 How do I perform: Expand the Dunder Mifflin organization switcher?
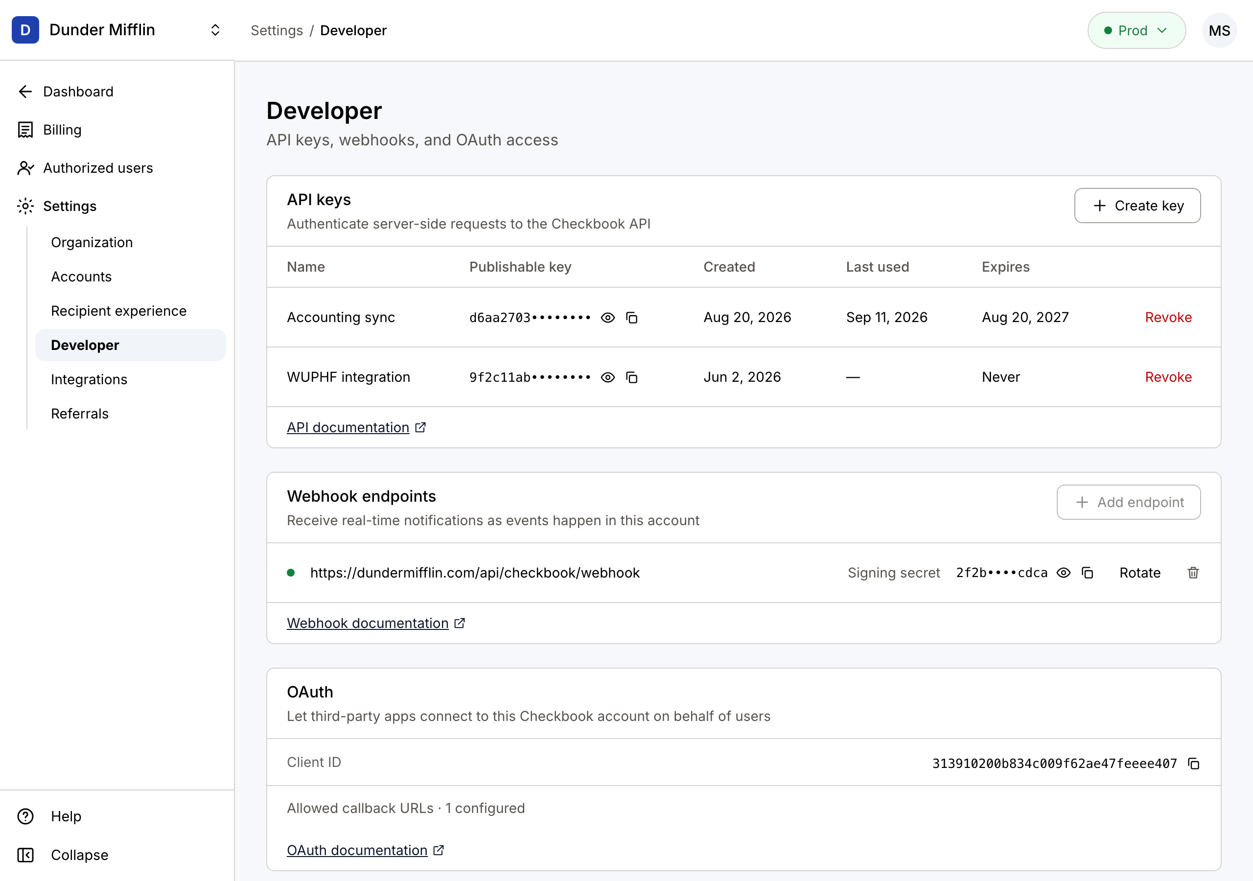(x=215, y=30)
